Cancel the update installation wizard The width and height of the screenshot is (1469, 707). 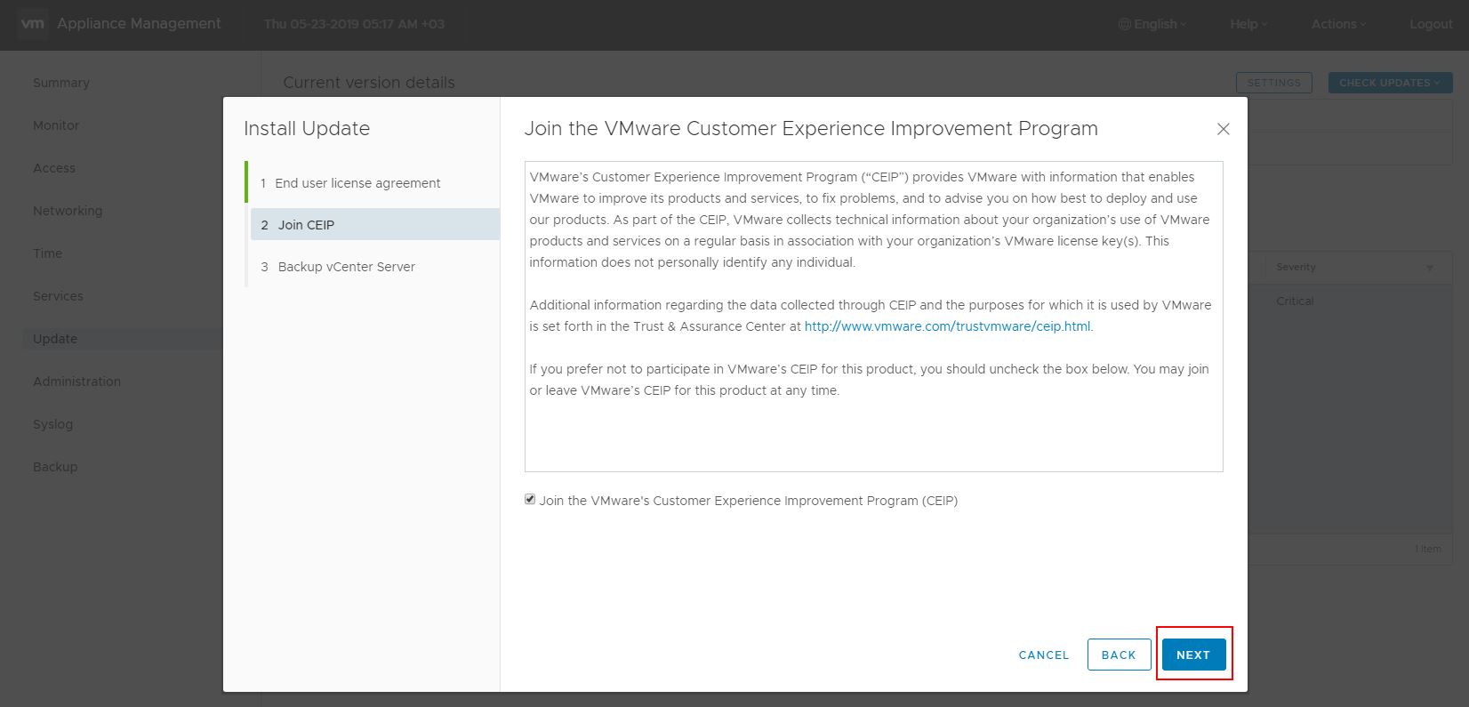pos(1043,655)
